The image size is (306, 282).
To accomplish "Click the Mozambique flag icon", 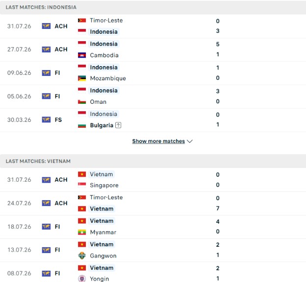I will pos(82,78).
